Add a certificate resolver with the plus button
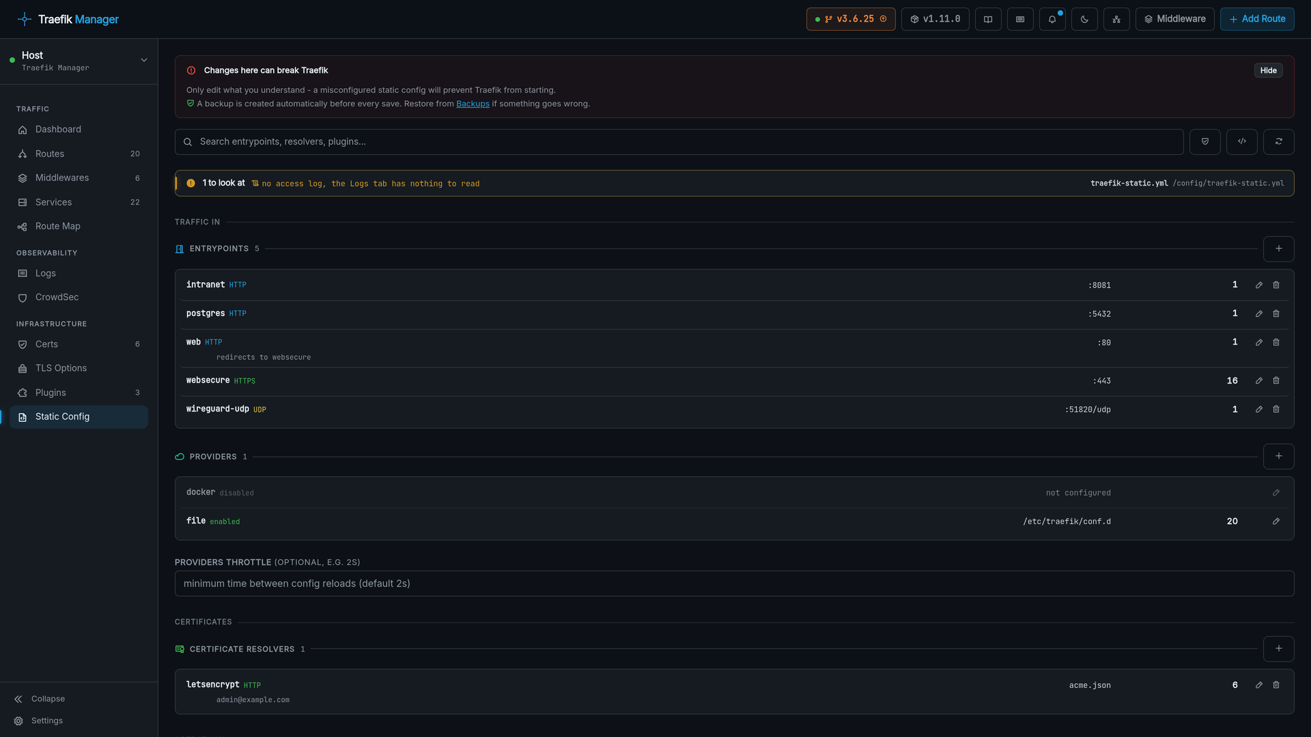This screenshot has width=1311, height=737. (1279, 649)
